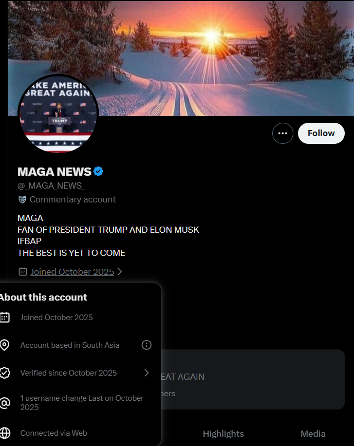Switch to the Media tab
Image resolution: width=354 pixels, height=446 pixels.
[x=313, y=434]
